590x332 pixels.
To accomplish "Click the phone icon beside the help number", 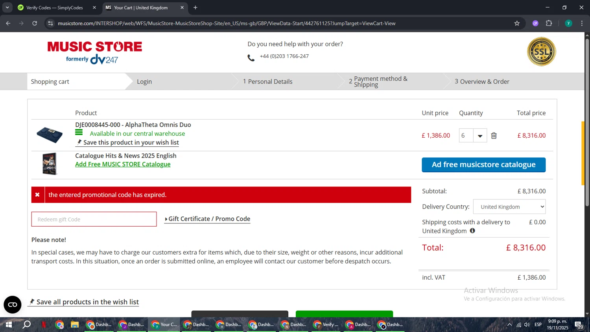I will [x=251, y=58].
